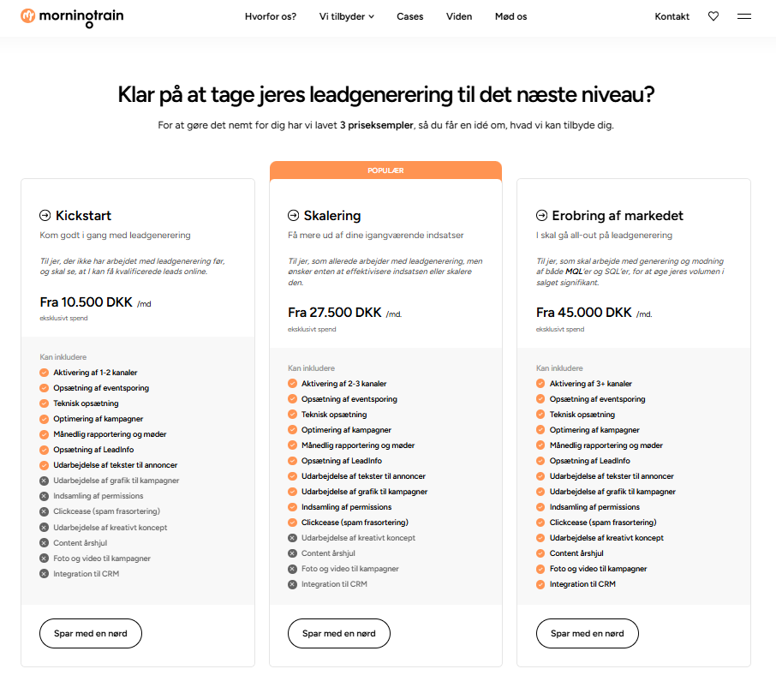Click X icon for Skalering's Content årshjul
Image resolution: width=776 pixels, height=687 pixels.
pos(292,553)
